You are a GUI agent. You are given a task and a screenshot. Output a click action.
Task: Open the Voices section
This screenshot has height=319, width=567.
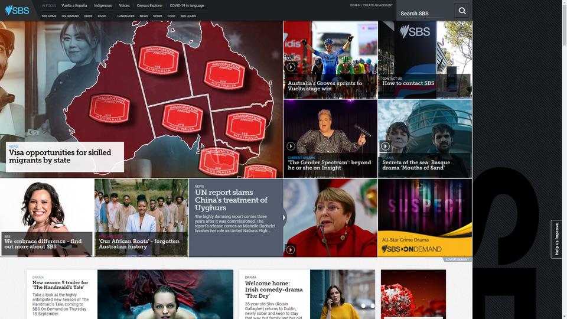124,6
